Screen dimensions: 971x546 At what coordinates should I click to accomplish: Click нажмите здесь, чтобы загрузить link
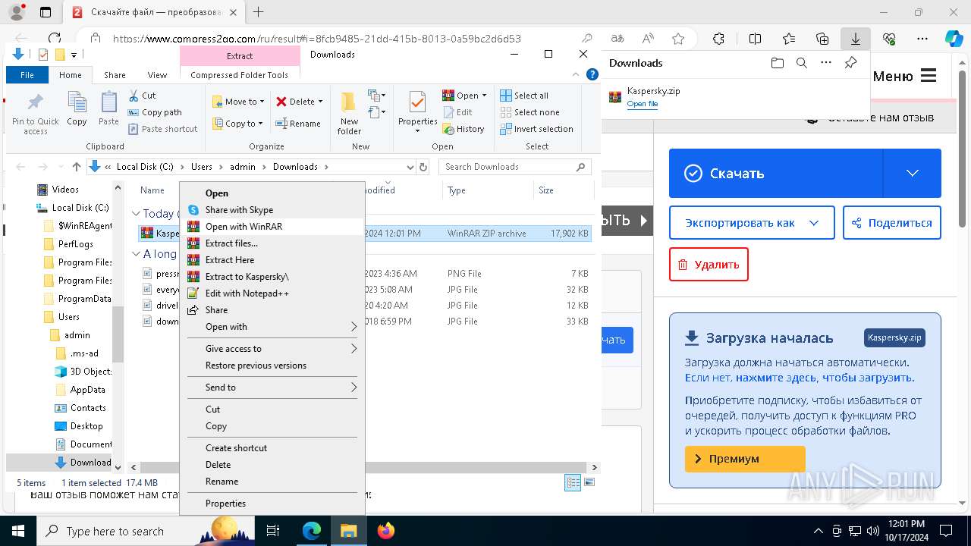click(x=825, y=378)
